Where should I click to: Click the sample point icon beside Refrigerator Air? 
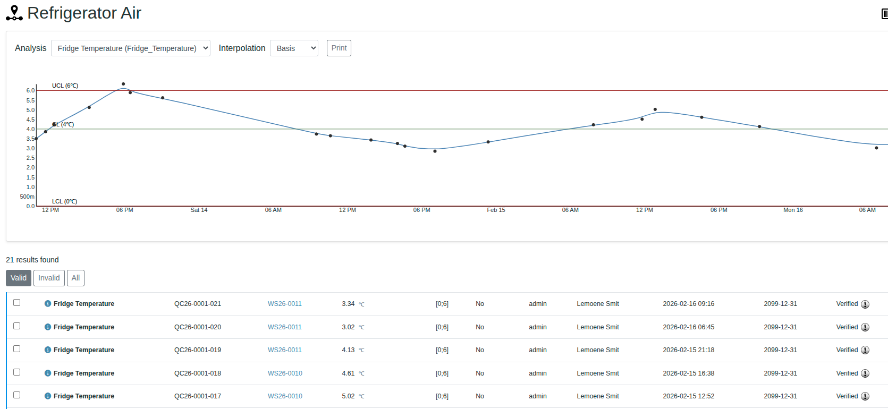coord(14,13)
